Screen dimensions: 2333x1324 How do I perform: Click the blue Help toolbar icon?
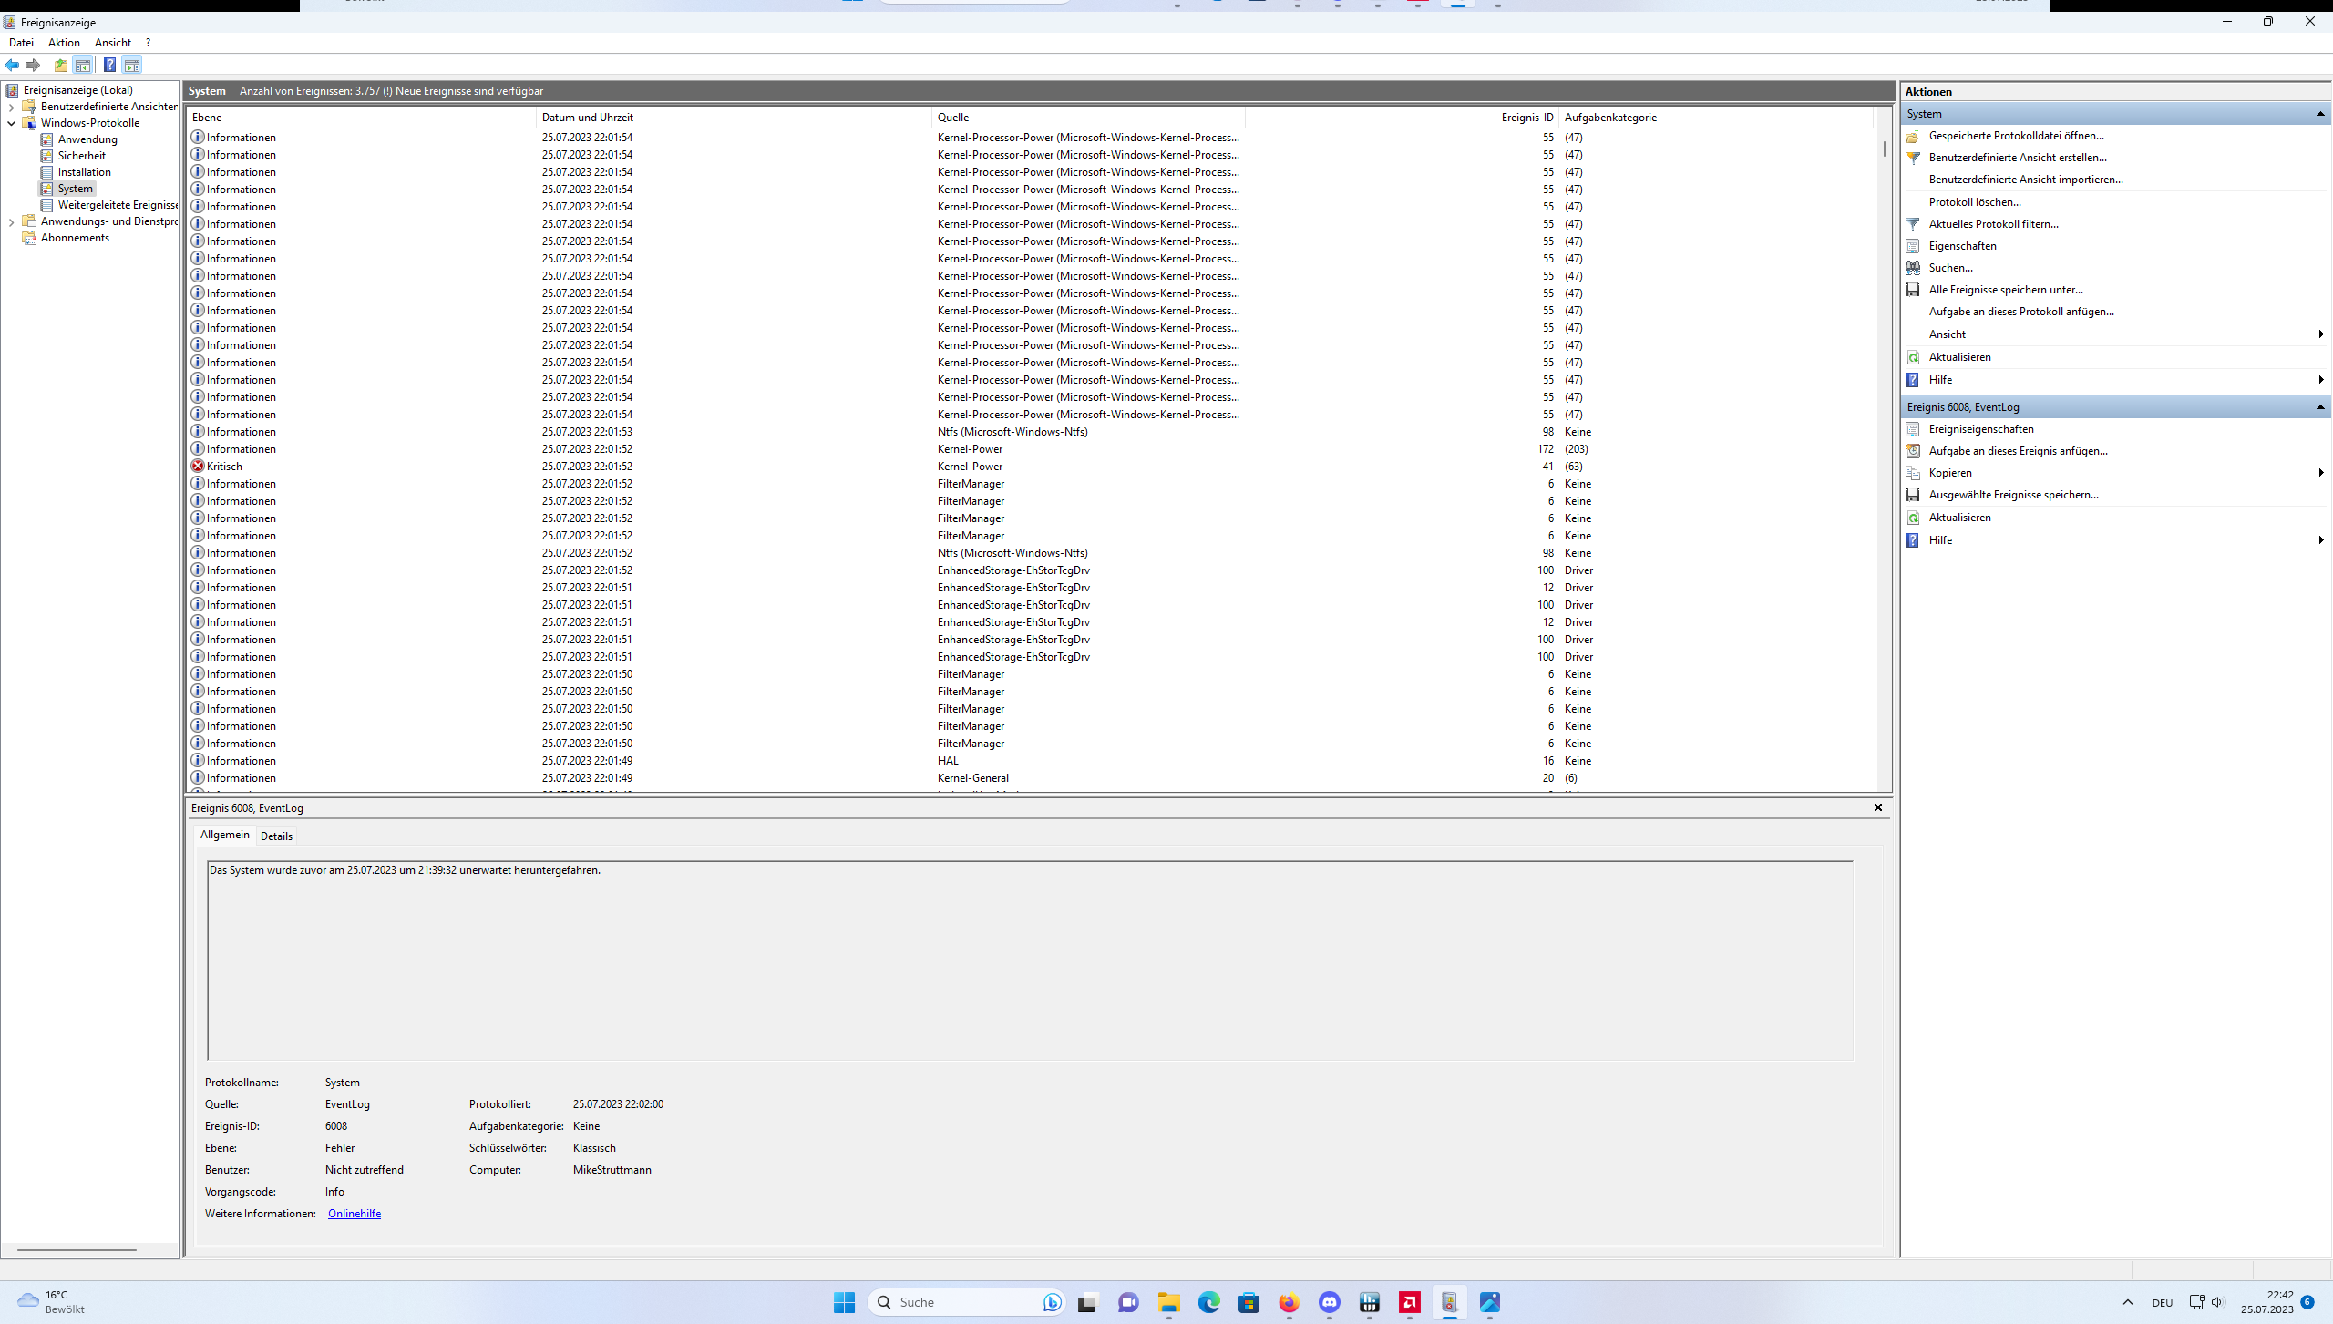click(109, 65)
